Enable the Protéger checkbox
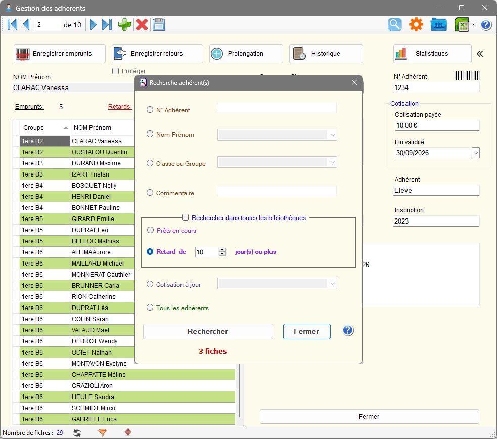Viewport: 497px width, 439px height. tap(115, 71)
